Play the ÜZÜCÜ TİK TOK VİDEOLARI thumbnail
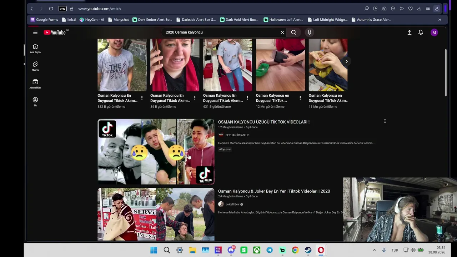 click(156, 152)
